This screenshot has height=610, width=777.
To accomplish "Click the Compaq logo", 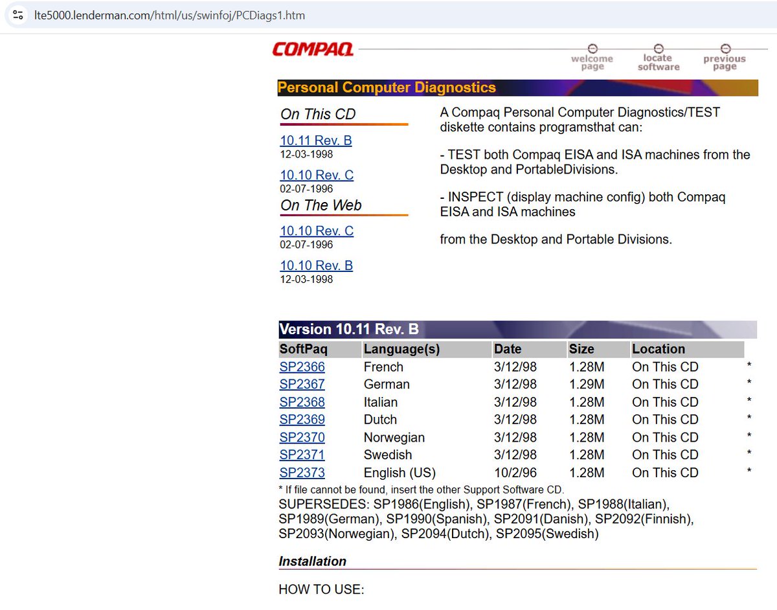I will [313, 49].
